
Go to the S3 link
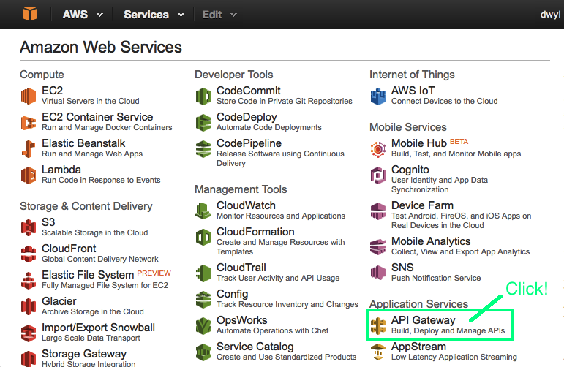(48, 222)
